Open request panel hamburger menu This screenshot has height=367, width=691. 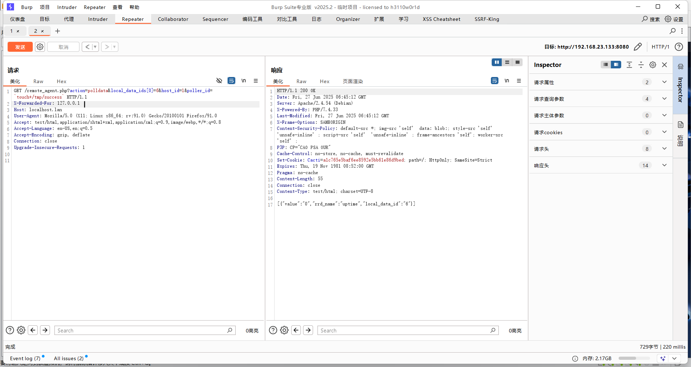click(x=256, y=81)
